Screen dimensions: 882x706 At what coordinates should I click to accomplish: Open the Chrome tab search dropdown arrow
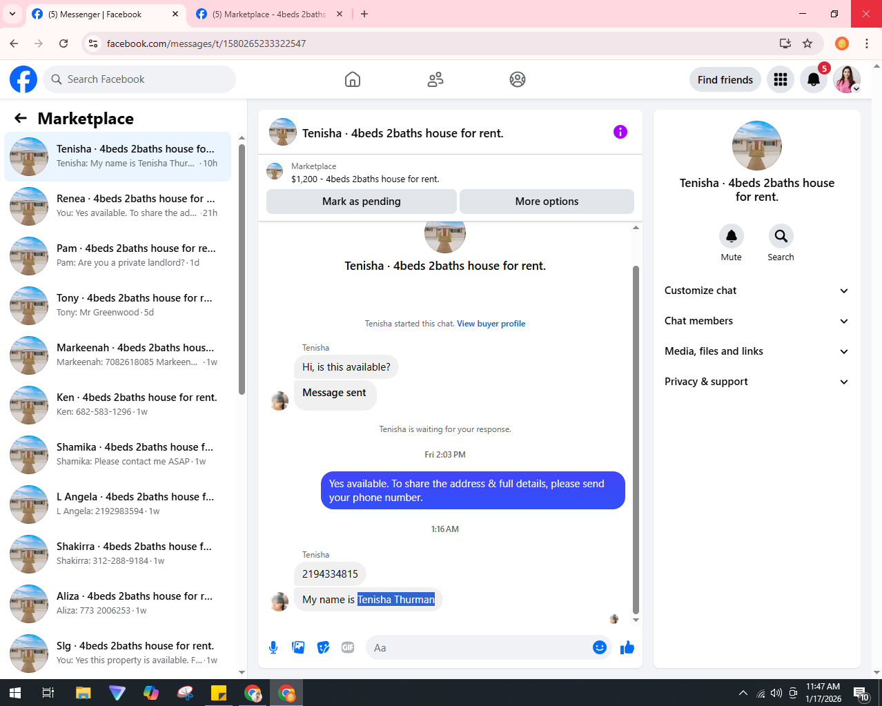12,14
